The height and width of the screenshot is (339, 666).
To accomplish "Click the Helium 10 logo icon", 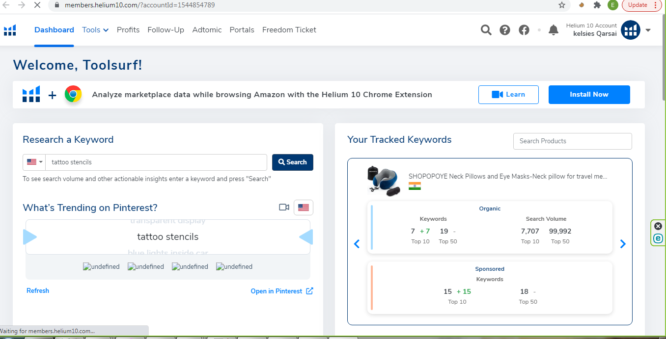I will click(x=10, y=30).
